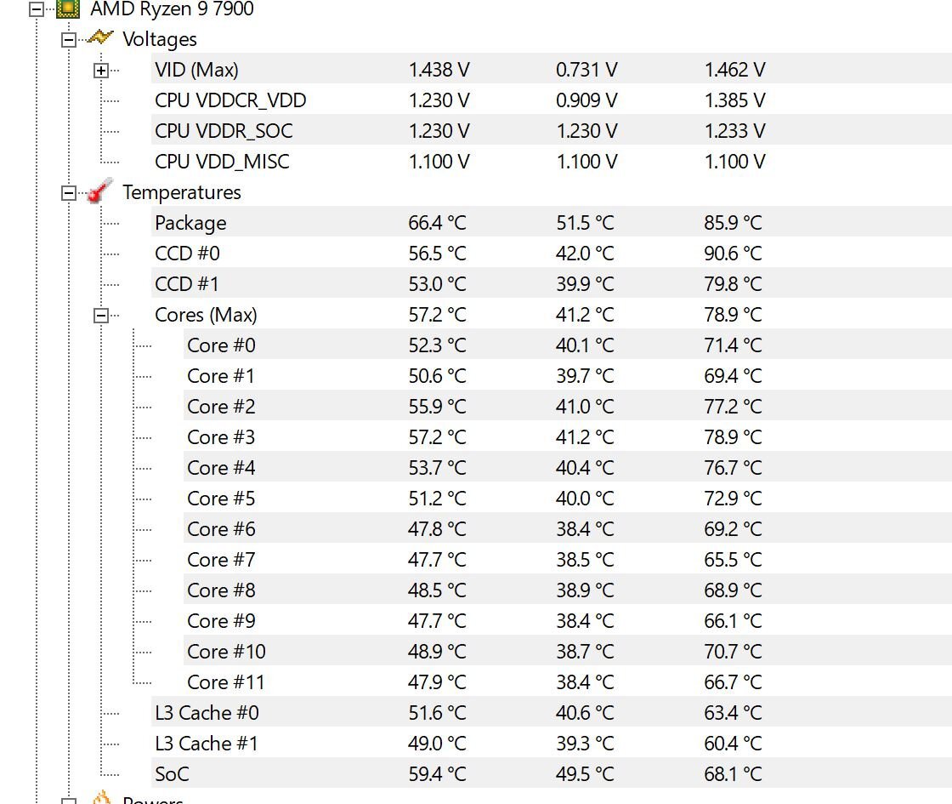This screenshot has width=952, height=804.
Task: Click the Powers flame icon
Action: click(x=101, y=797)
